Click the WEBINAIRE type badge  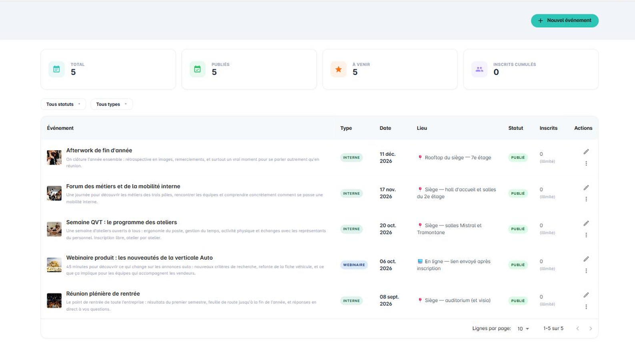tap(354, 265)
